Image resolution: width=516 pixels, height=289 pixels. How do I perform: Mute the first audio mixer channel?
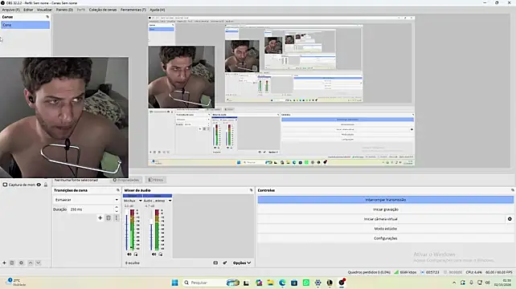tap(129, 254)
